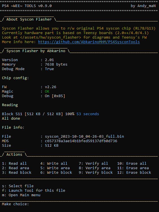
Task: Select the 'Read all' action
Action: pyautogui.click(x=14, y=164)
